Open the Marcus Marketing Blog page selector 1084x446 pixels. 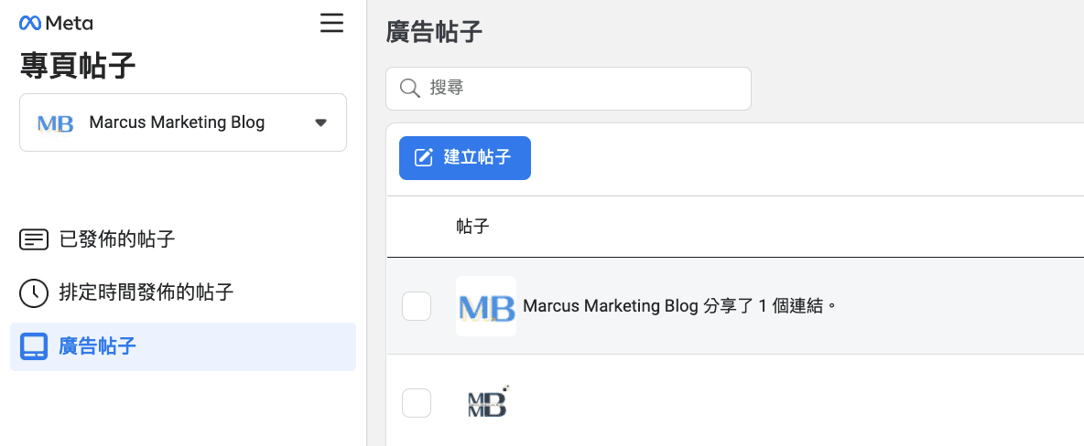183,122
